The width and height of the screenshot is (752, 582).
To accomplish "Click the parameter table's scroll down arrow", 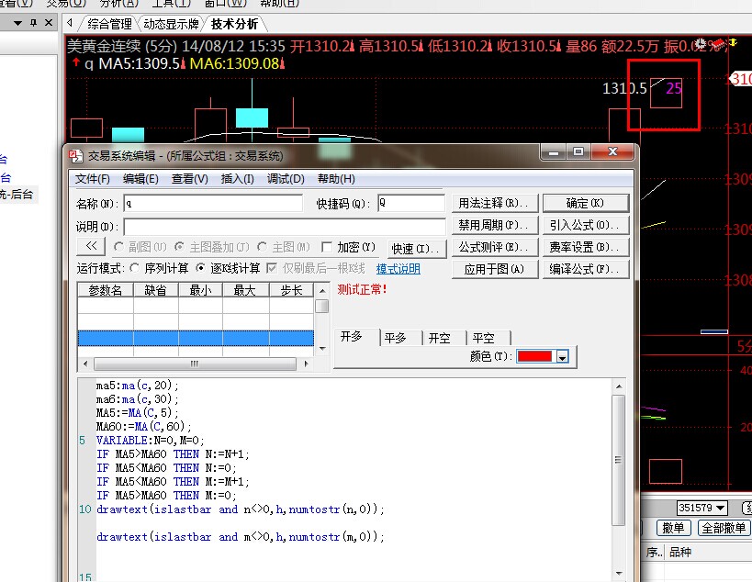I will pos(322,349).
